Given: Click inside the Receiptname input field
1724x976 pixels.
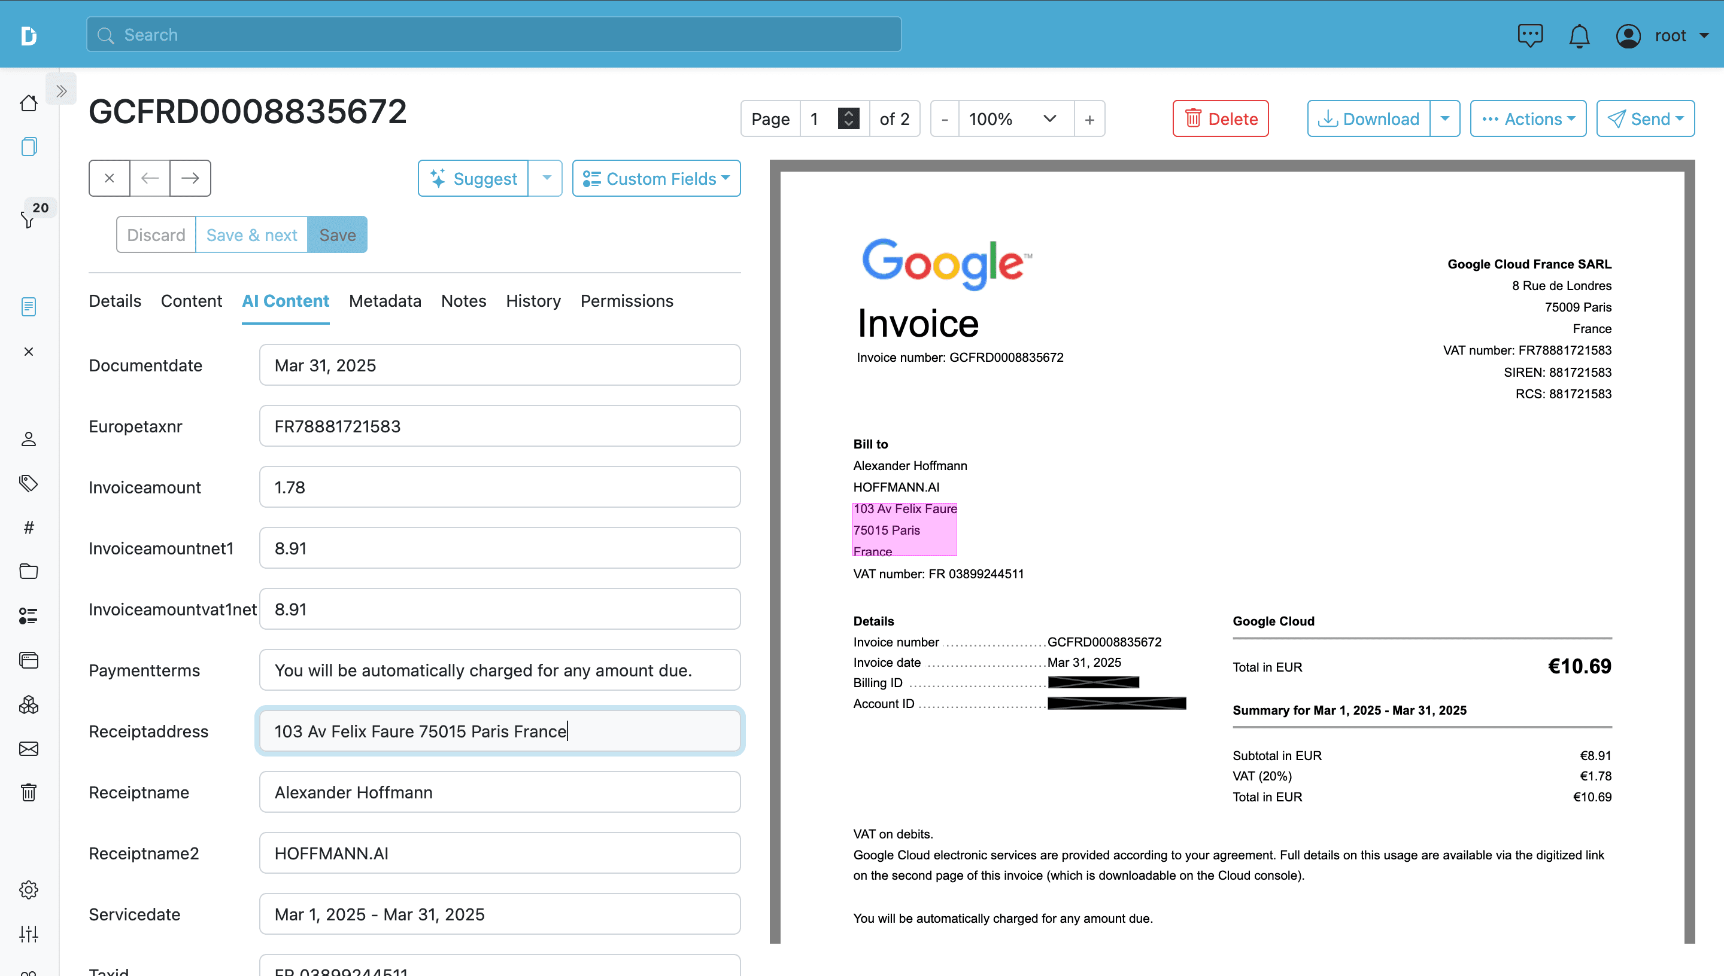Looking at the screenshot, I should tap(499, 792).
